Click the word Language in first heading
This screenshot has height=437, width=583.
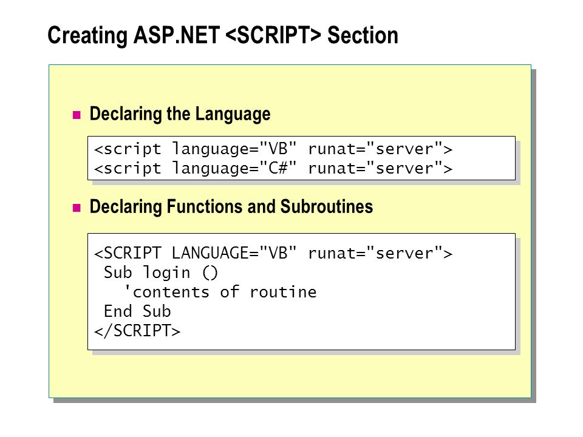233,115
